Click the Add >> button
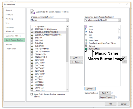This screenshot has height=109, width=133. pyautogui.click(x=76, y=58)
